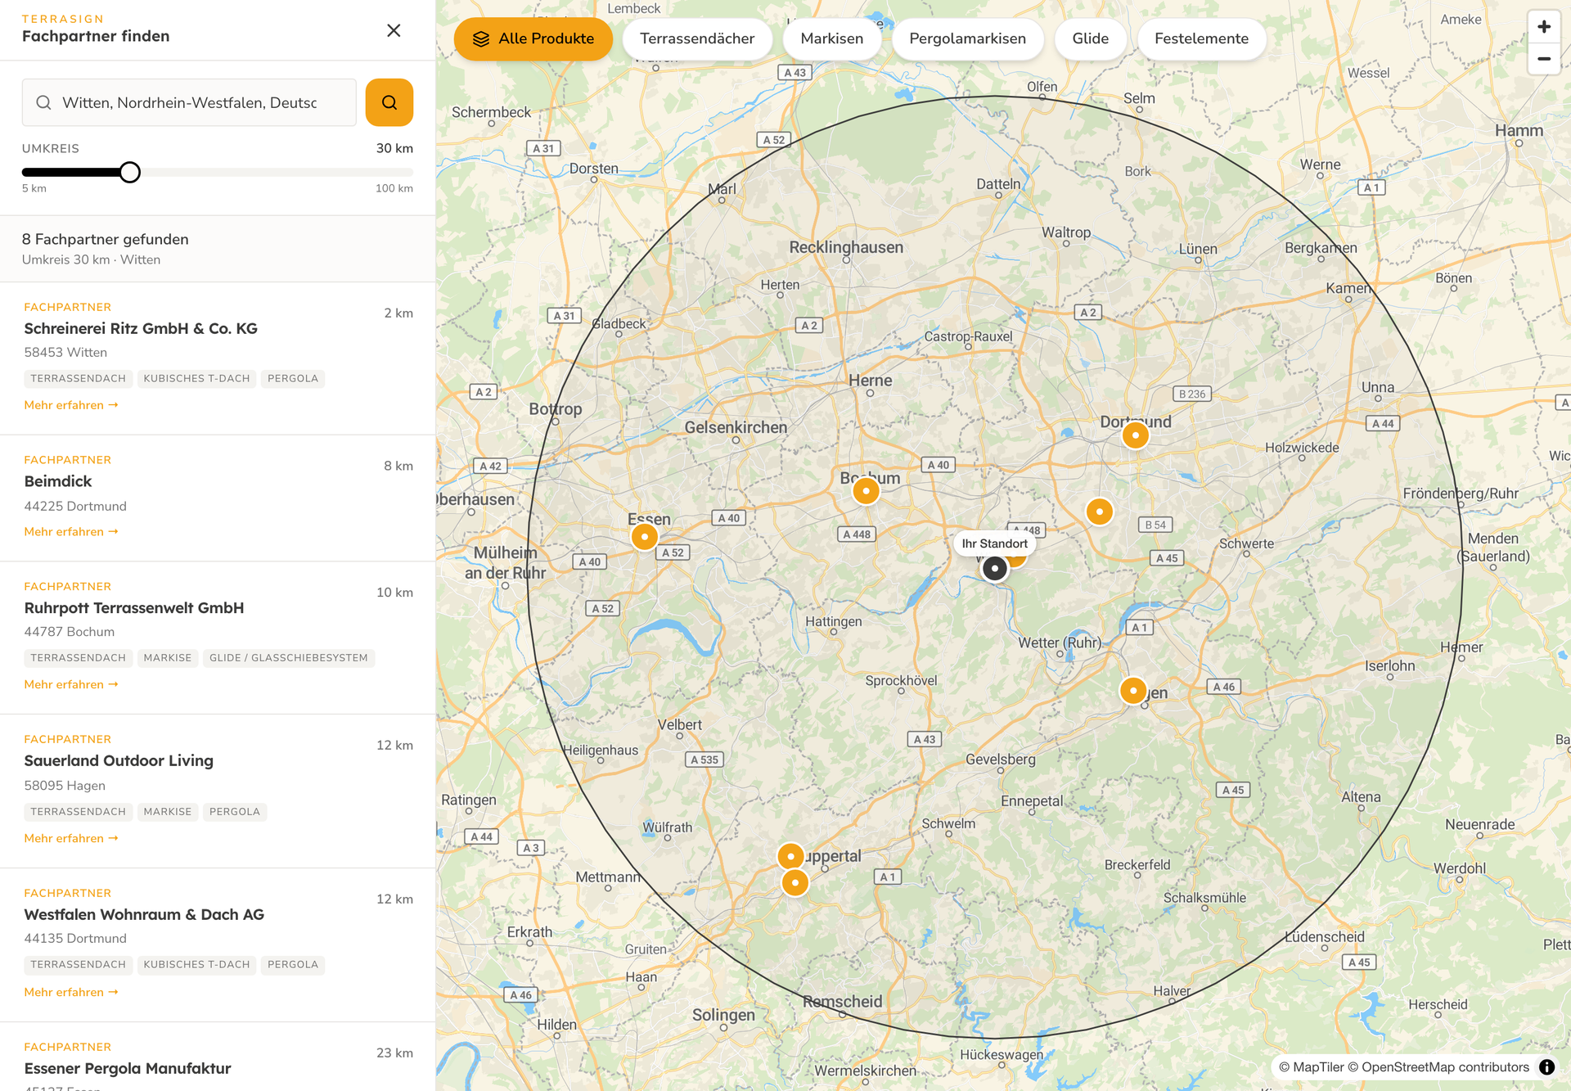Click 44787 Bochum address text
The image size is (1571, 1091).
tap(70, 632)
